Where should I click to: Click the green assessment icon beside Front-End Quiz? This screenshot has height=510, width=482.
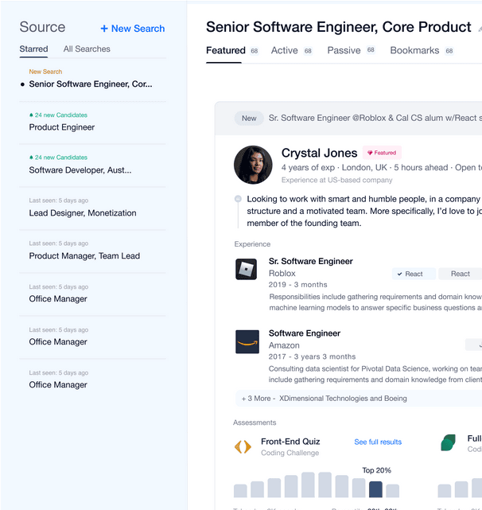pos(449,443)
